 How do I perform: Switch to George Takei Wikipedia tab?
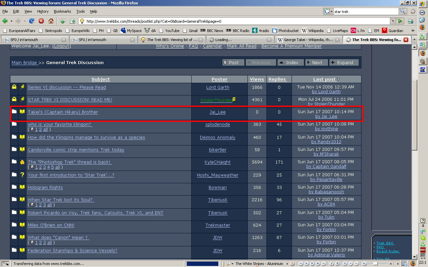[308, 39]
